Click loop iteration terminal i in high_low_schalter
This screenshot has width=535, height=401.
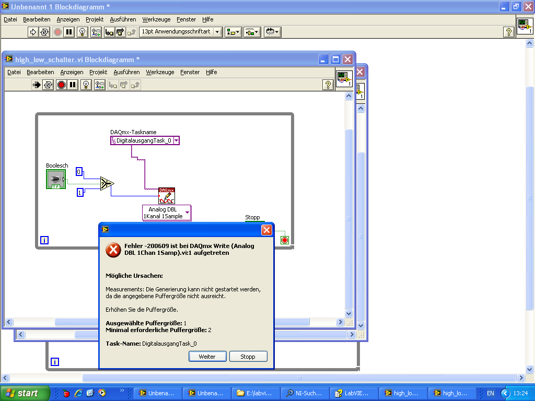pyautogui.click(x=44, y=240)
